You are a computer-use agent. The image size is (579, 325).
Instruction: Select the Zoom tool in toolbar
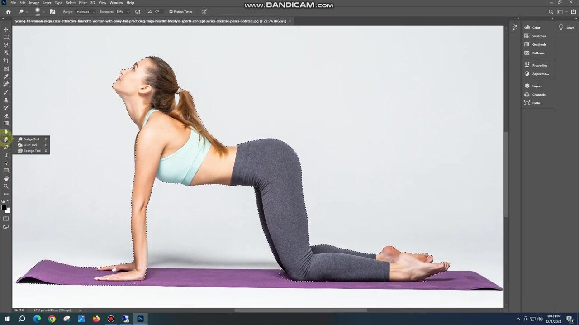coord(6,186)
